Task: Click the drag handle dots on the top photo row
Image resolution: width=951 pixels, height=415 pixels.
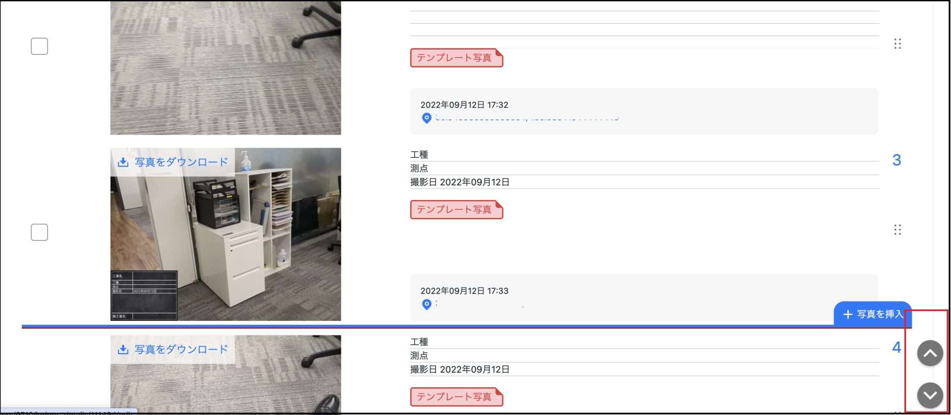Action: pos(897,44)
